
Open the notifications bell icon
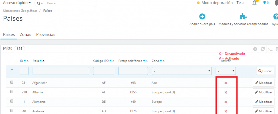click(x=254, y=3)
